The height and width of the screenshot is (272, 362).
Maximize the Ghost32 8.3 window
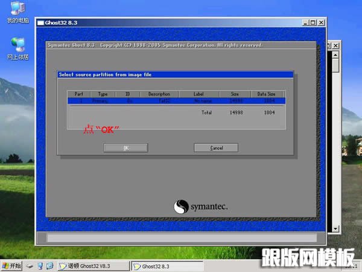313,23
